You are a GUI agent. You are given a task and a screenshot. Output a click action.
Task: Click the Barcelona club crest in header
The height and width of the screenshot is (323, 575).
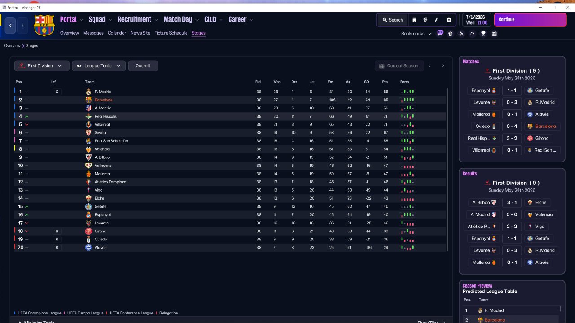point(44,26)
